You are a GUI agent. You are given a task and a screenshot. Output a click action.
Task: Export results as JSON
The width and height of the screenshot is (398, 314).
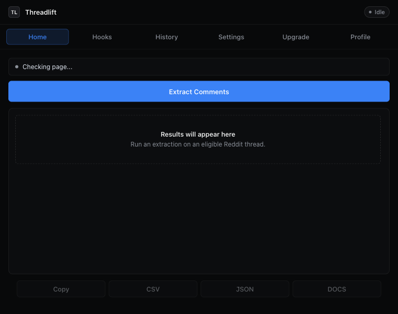click(245, 289)
